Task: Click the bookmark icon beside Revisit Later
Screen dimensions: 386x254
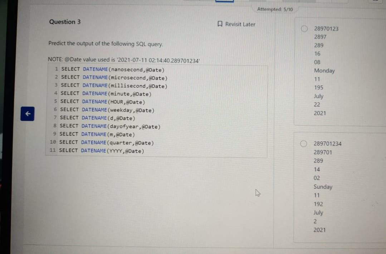Action: pos(220,24)
